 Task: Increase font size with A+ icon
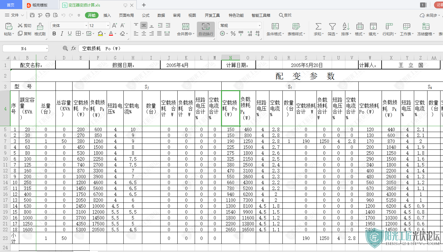point(115,25)
